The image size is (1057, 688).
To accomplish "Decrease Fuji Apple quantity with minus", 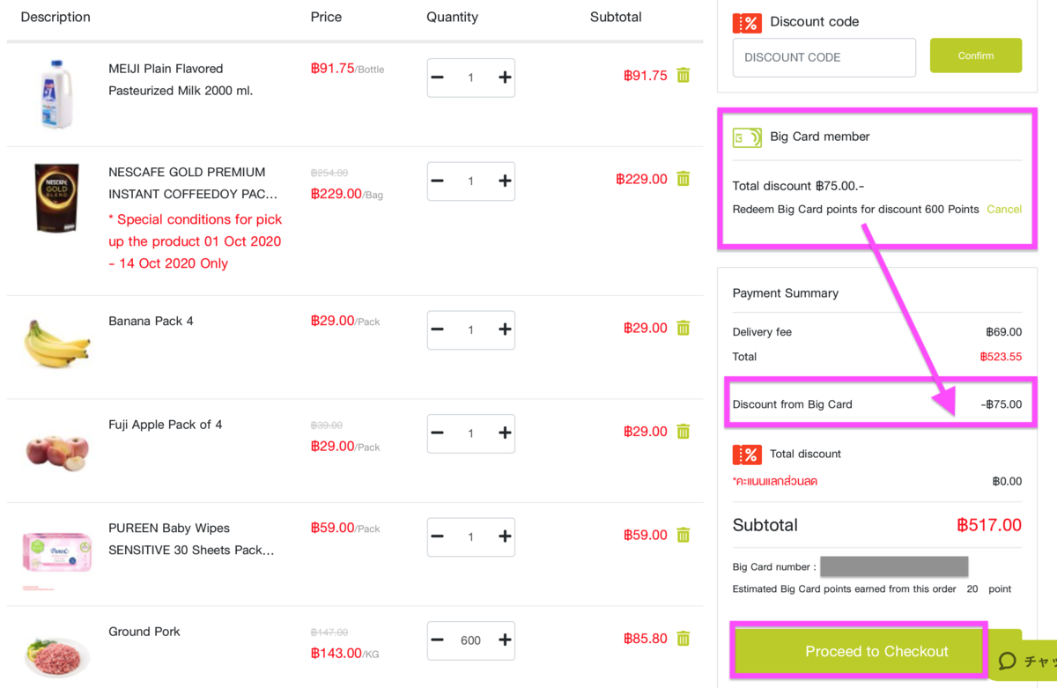I will point(437,433).
